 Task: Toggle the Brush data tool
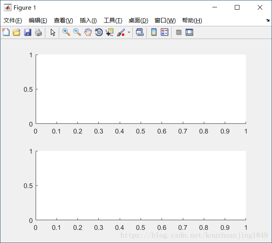(x=121, y=33)
